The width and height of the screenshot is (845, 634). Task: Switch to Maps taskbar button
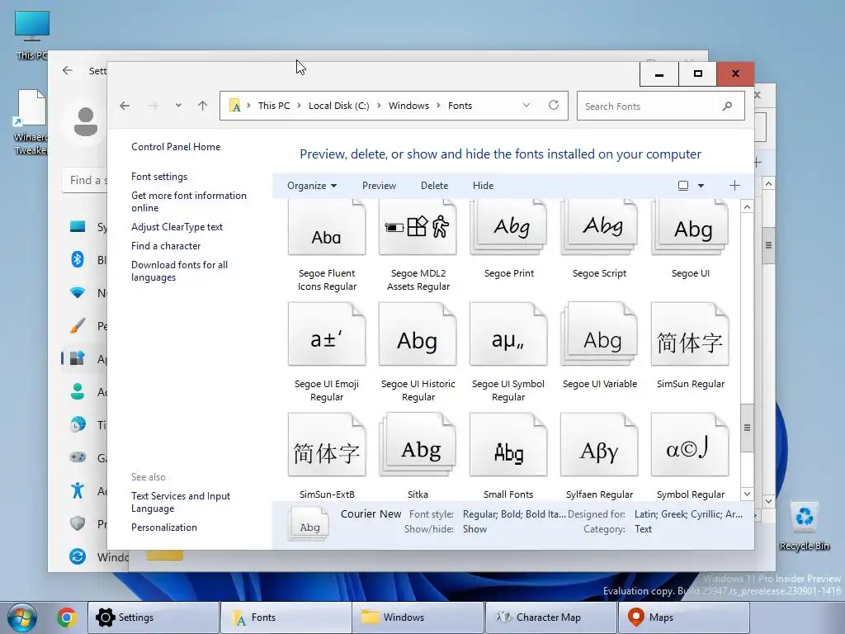pos(684,617)
